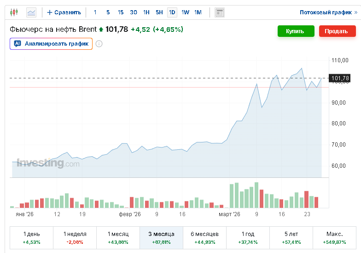Viewport: 361px width, 253px height.
Task: Select the area chart type icon
Action: 31,12
